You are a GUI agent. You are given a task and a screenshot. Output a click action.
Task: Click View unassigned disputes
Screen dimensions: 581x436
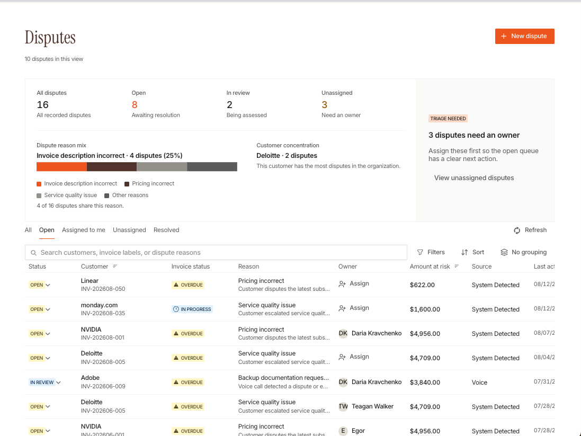coord(474,178)
